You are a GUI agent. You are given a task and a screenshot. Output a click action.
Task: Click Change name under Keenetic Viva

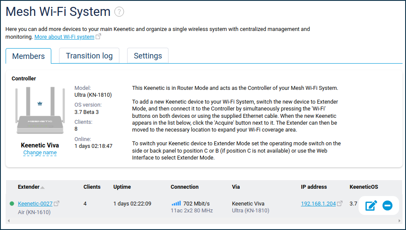[40, 153]
